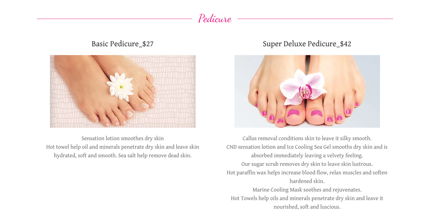Click 'absorbed immediately leaving a velvety feeling' text
433x215 pixels.
tap(307, 155)
